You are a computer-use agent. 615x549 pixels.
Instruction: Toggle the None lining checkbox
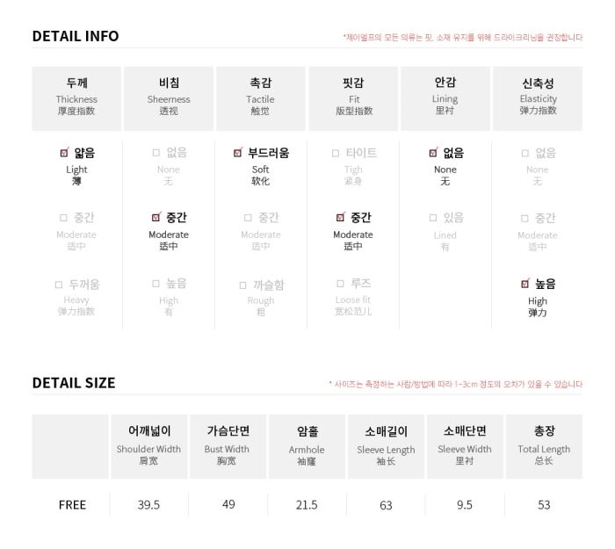[433, 153]
